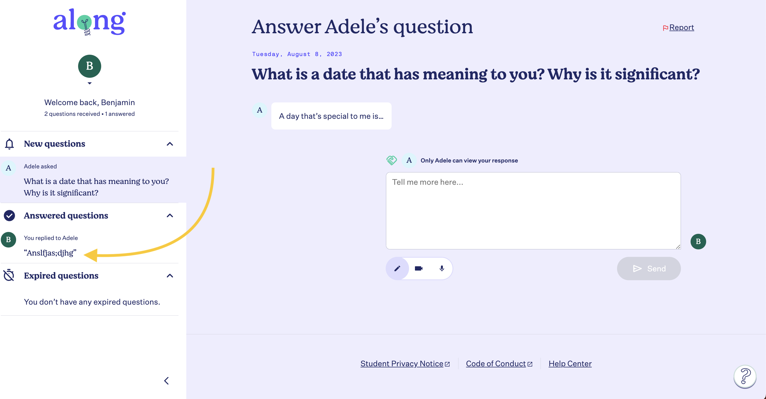Viewport: 766px width, 399px height.
Task: Select Adele's question about meaningful date
Action: 93,180
